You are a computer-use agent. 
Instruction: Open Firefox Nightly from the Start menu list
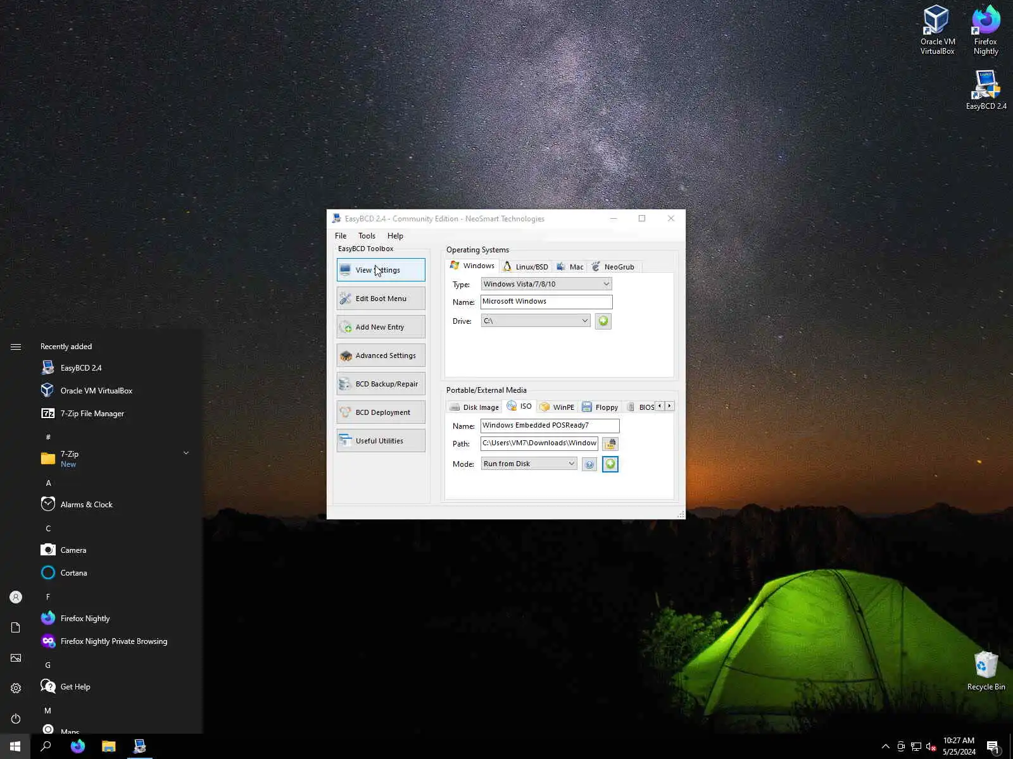pos(116,619)
